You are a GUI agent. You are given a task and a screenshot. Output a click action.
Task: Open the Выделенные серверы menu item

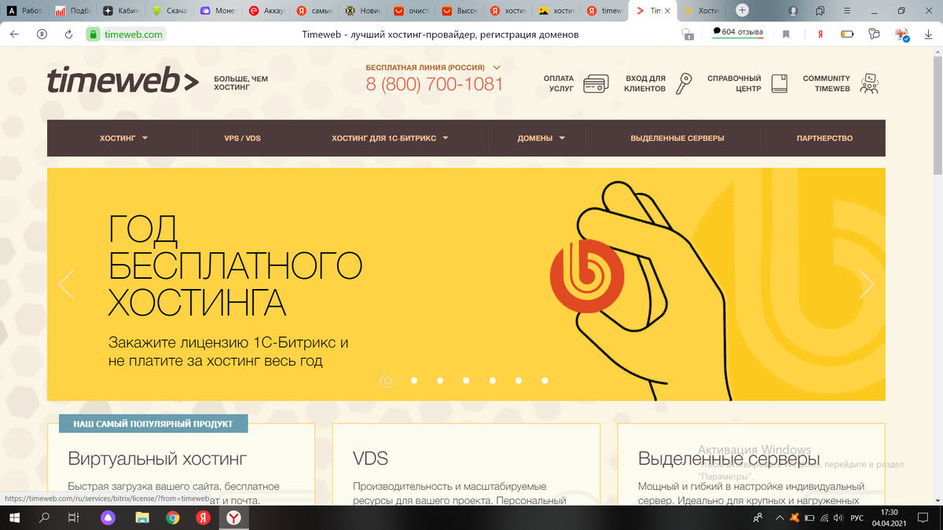(677, 138)
